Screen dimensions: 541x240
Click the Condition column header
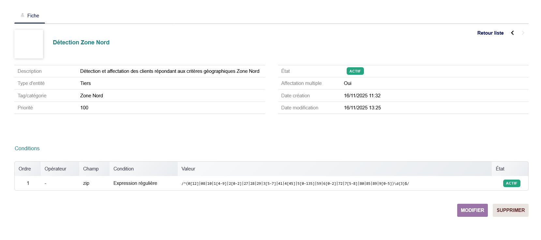point(124,169)
